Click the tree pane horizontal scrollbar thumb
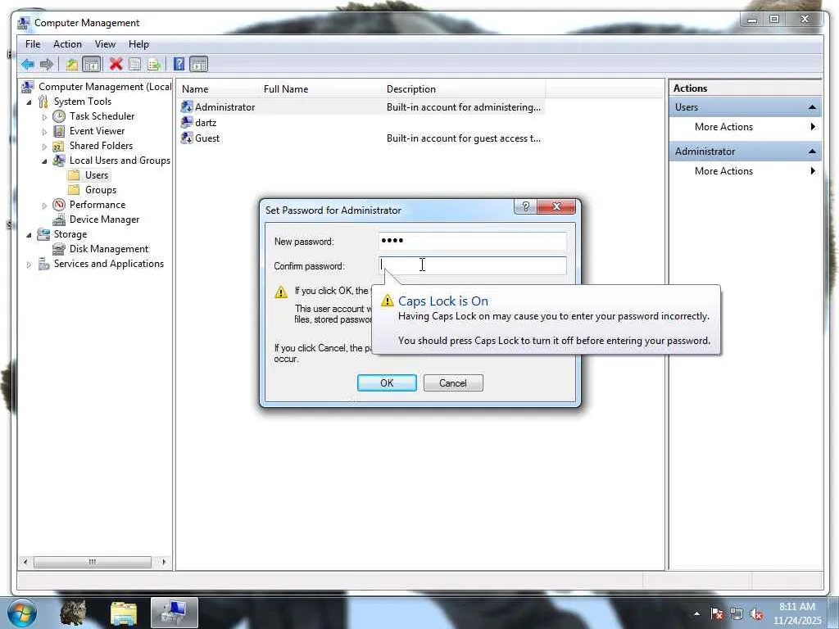 93,562
